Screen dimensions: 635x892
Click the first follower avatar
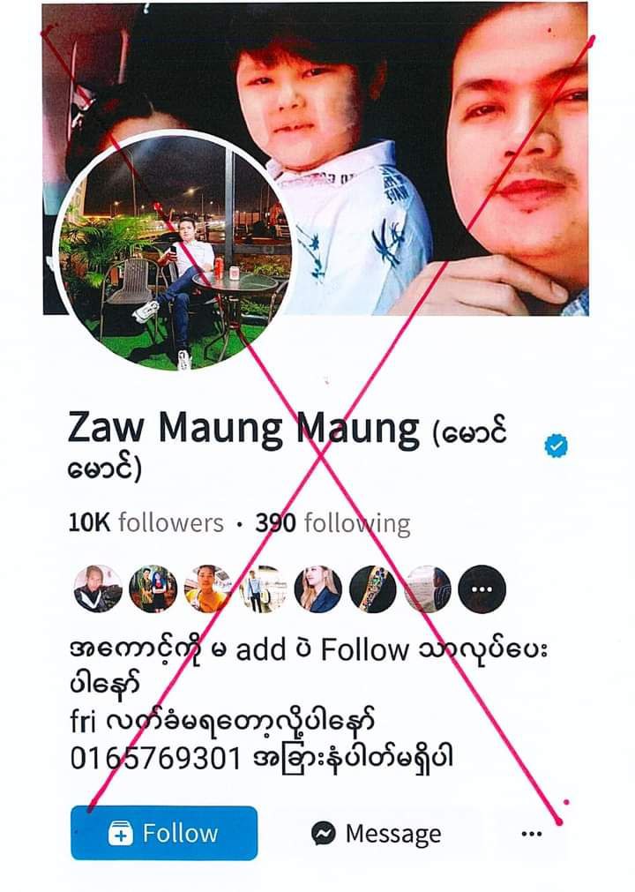pyautogui.click(x=98, y=588)
